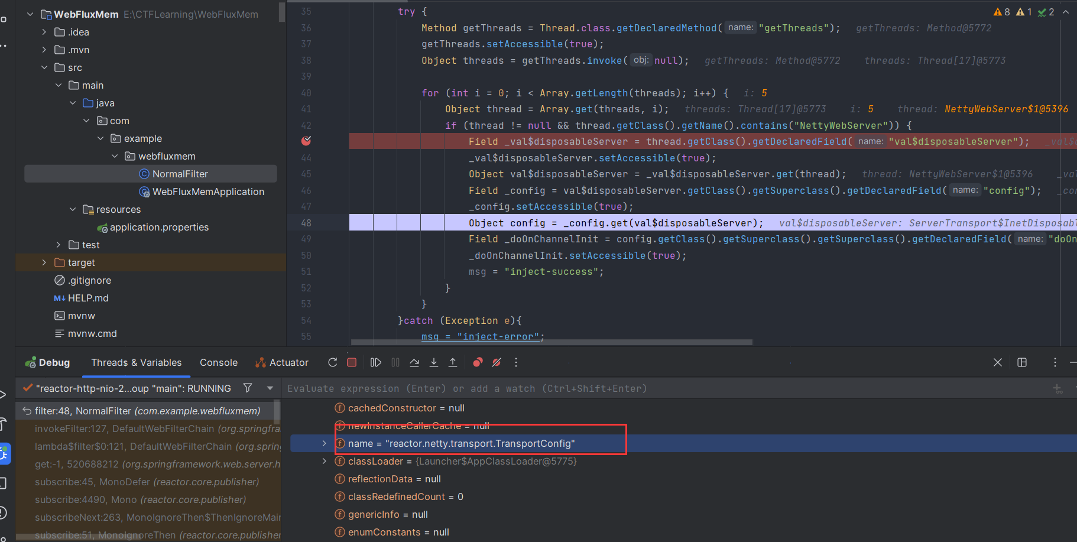The height and width of the screenshot is (542, 1077).
Task: Collapse the inspections widget chevron
Action: coord(1066,12)
